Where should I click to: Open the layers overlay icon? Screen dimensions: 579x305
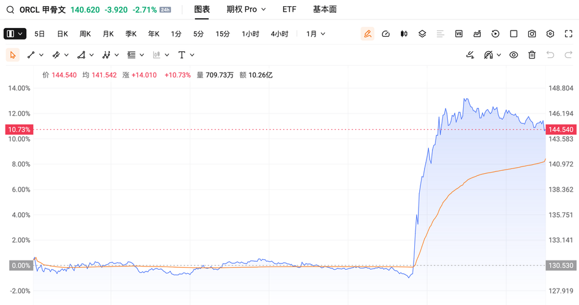pyautogui.click(x=422, y=34)
